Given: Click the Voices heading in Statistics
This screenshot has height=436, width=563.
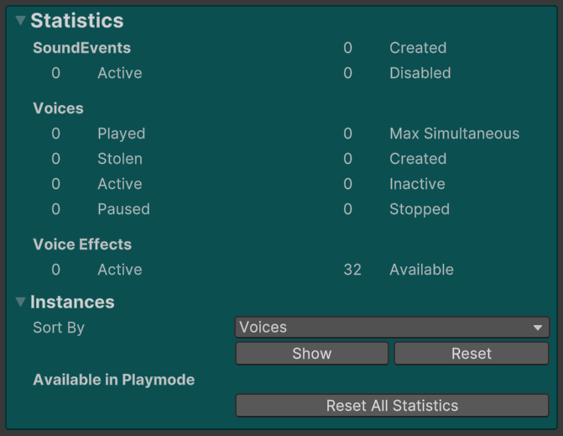Looking at the screenshot, I should (x=58, y=108).
